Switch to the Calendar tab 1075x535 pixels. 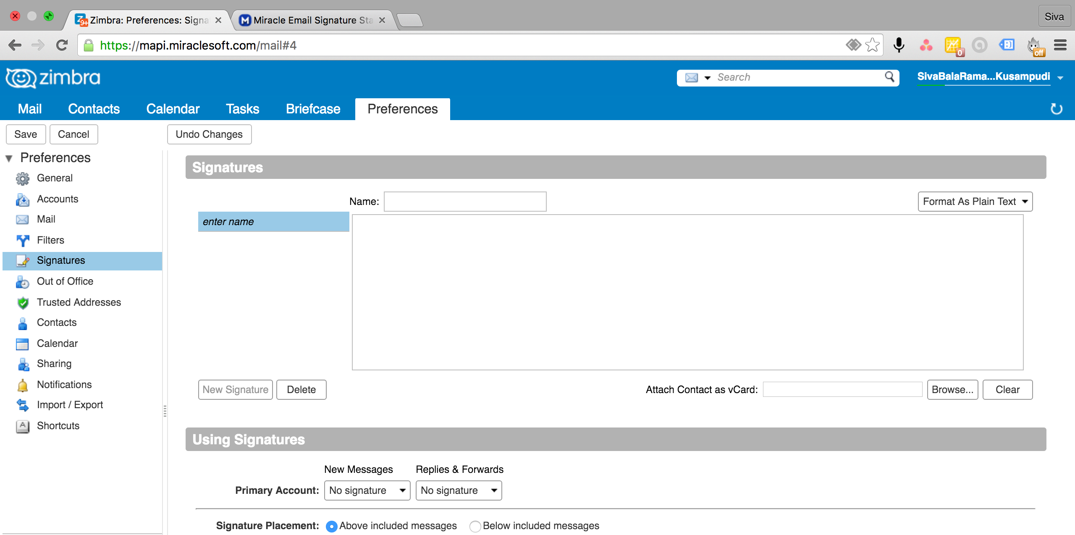pos(173,109)
